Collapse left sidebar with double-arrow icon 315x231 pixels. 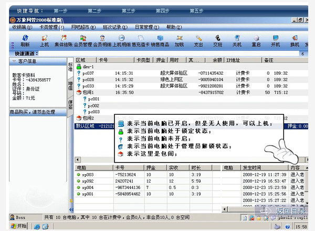[71, 209]
